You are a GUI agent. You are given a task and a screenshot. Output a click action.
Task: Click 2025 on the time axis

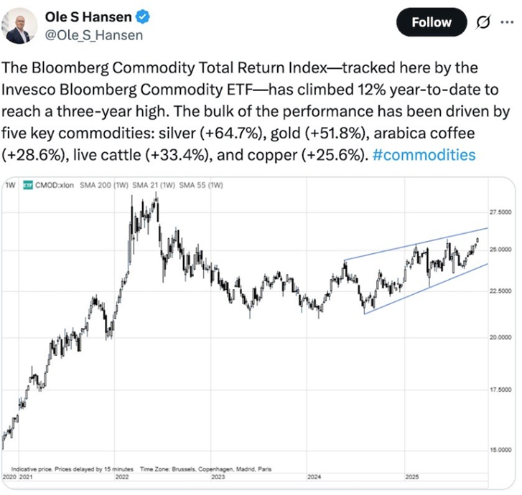(412, 476)
